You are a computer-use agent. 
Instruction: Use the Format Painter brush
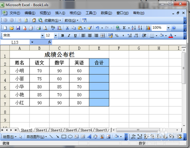click(x=90, y=28)
